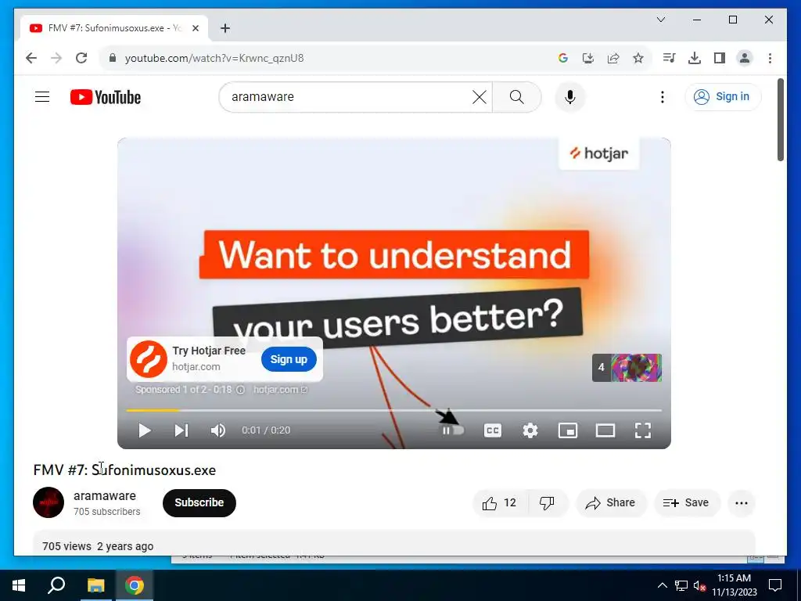
Task: Expand the 705 views description box
Action: pos(394,544)
